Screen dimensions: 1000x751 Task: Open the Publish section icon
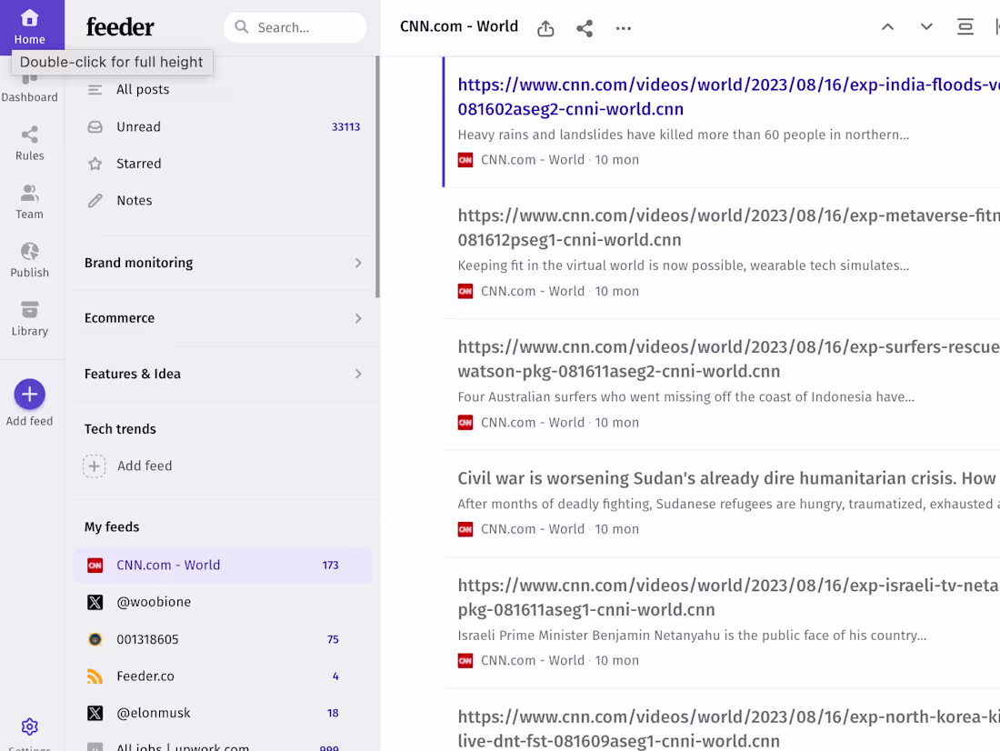click(29, 252)
